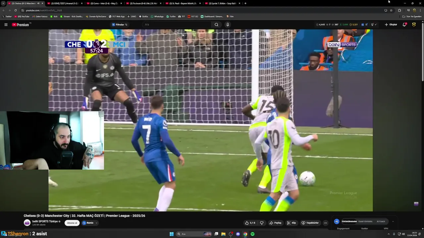
Task: Open the Windows Start menu
Action: click(x=172, y=234)
